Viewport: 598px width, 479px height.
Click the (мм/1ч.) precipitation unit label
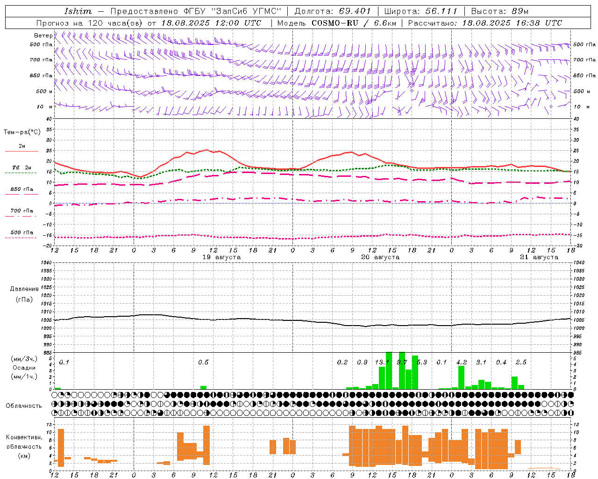pos(24,376)
